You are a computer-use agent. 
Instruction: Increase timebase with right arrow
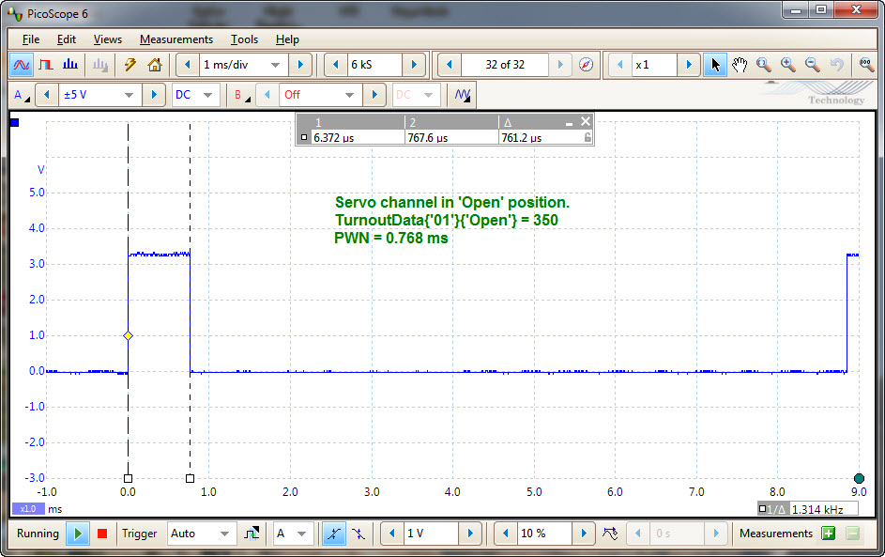(300, 65)
